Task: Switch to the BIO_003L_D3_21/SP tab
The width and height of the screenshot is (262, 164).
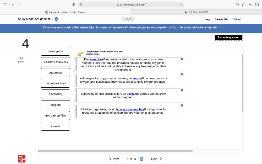Action: (x=196, y=12)
